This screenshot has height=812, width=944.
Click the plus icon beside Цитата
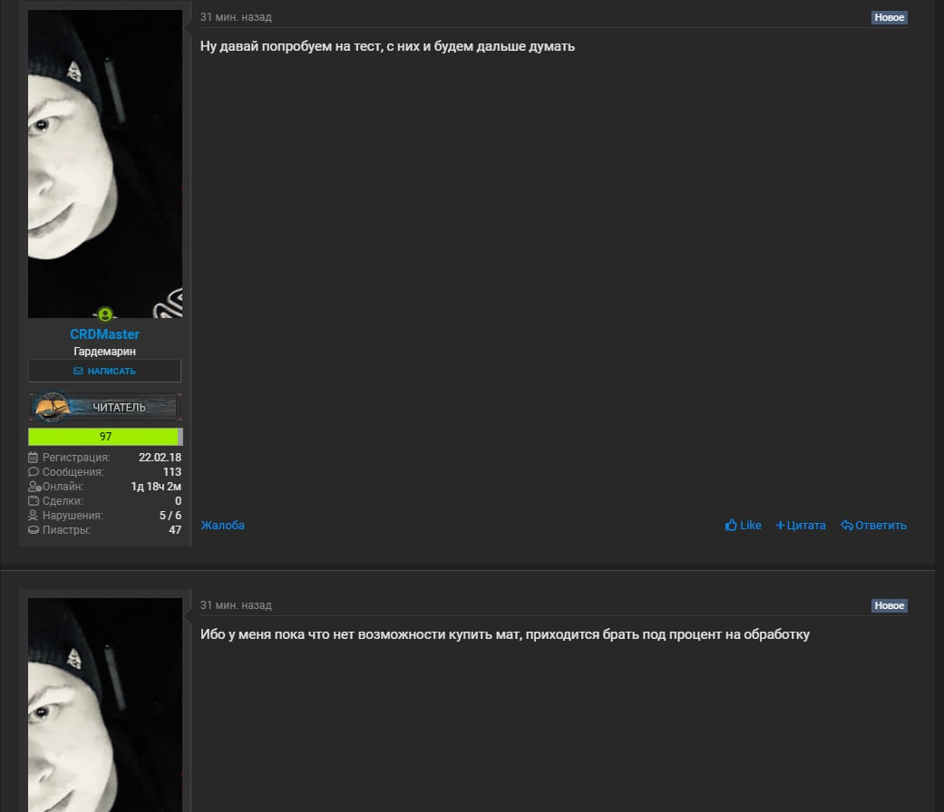(780, 526)
